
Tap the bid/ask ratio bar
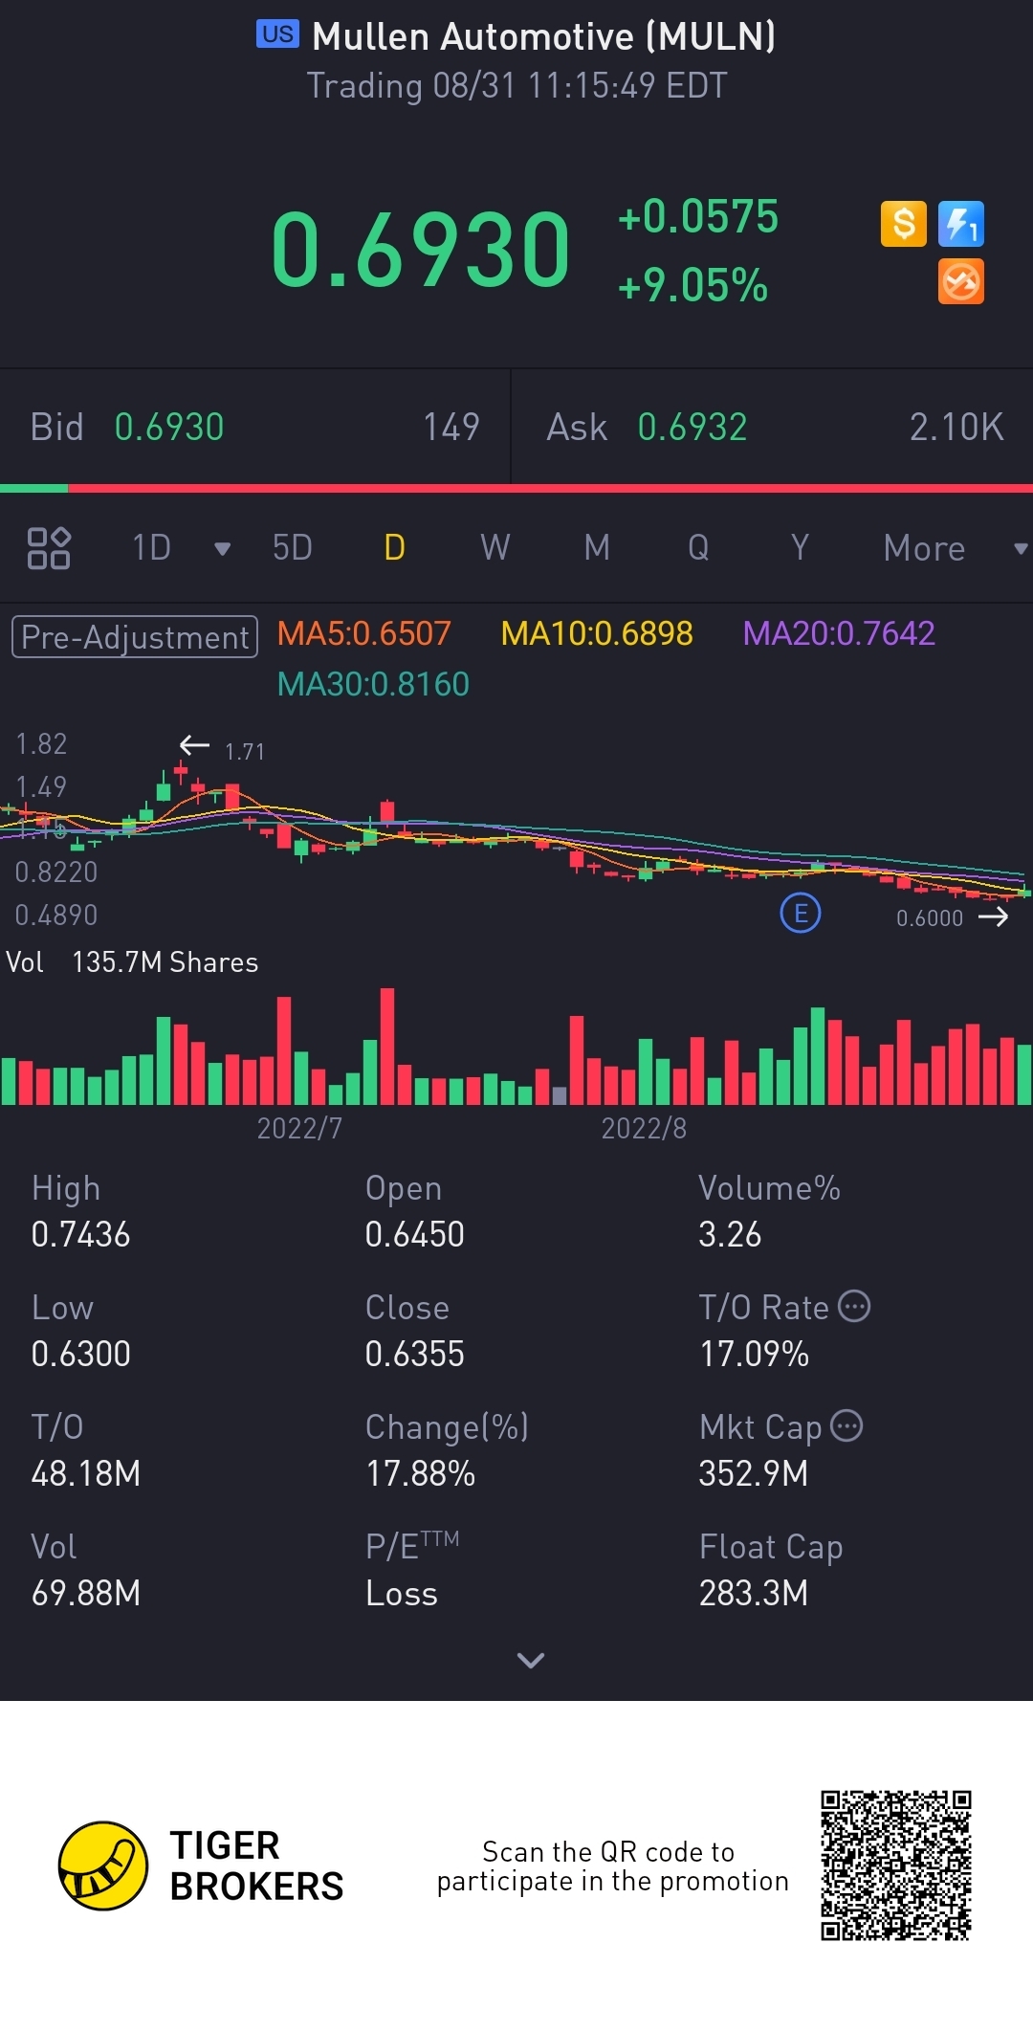tap(516, 489)
